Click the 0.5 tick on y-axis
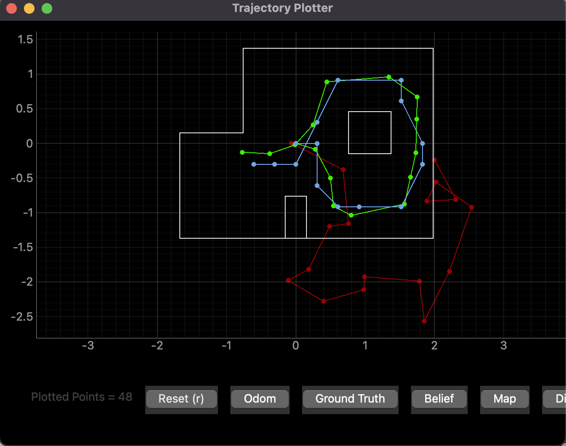Image resolution: width=566 pixels, height=446 pixels. pyautogui.click(x=25, y=109)
